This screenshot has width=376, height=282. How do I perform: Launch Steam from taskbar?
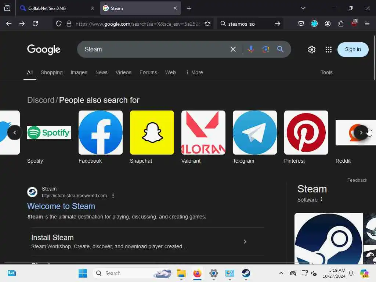(246, 273)
